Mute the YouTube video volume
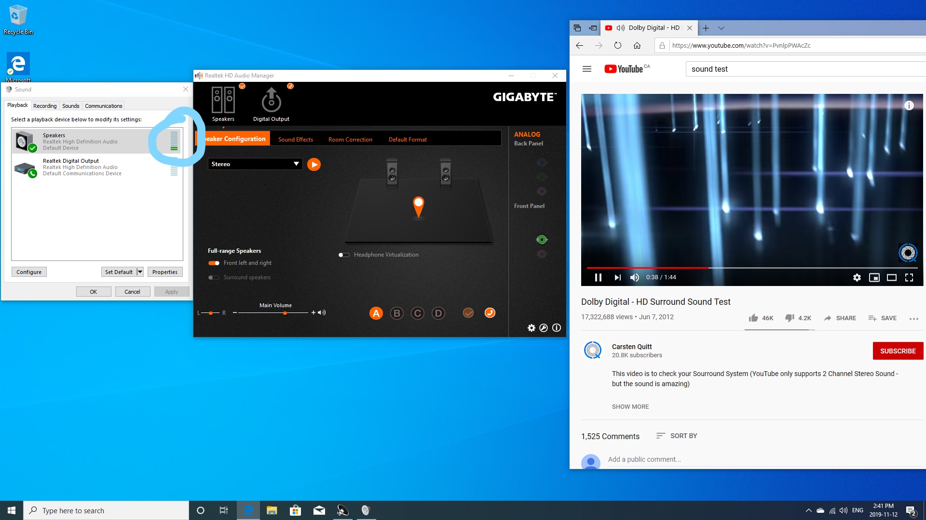Viewport: 926px width, 520px height. coord(635,277)
